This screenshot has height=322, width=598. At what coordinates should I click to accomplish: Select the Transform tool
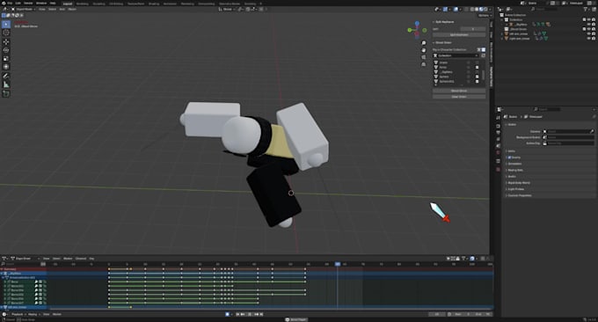pyautogui.click(x=6, y=67)
